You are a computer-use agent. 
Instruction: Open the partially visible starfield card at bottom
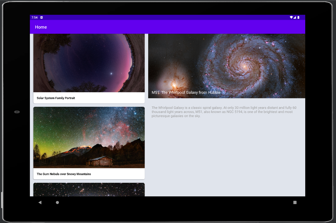pyautogui.click(x=89, y=190)
